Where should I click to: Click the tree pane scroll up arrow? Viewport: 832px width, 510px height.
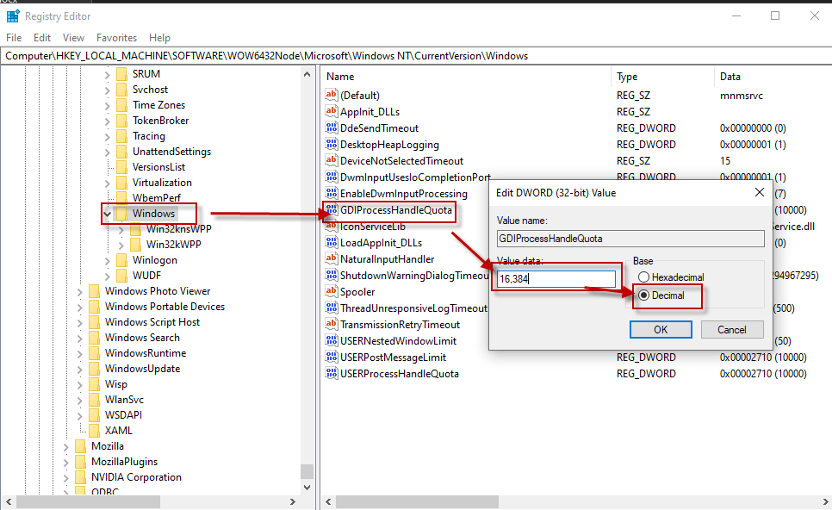(x=307, y=74)
